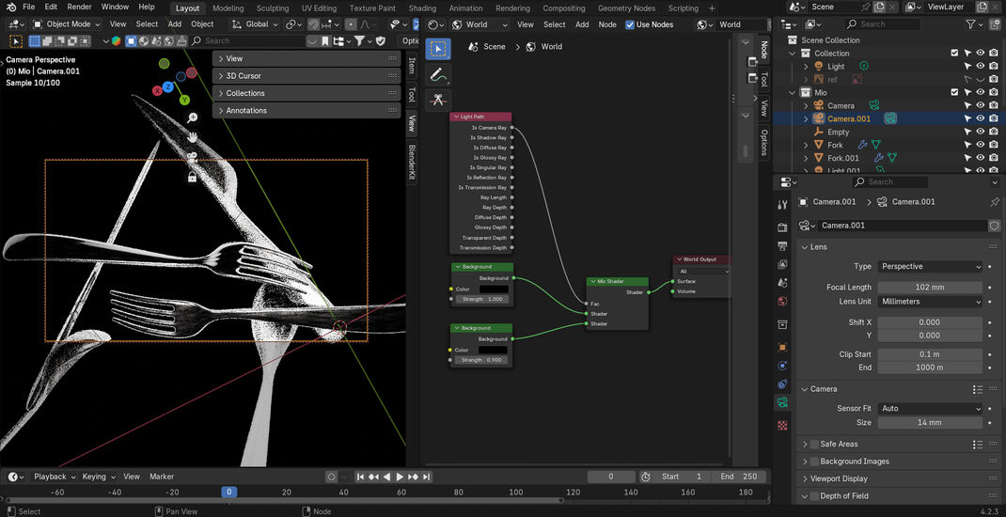Toggle Mio collection exclude checkbox
Screen dimensions: 1006x517
(x=954, y=92)
